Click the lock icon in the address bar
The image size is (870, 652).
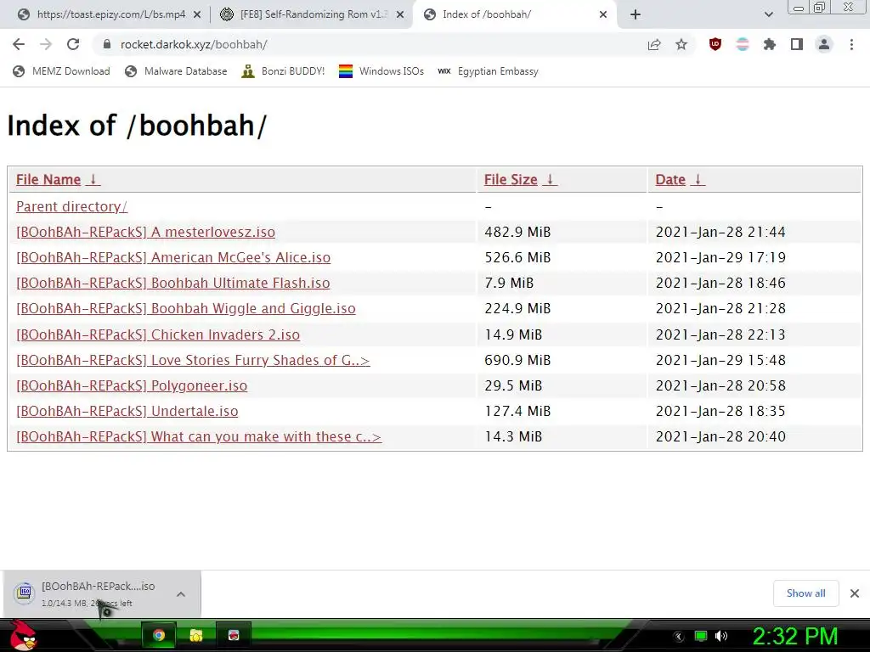[x=107, y=44]
